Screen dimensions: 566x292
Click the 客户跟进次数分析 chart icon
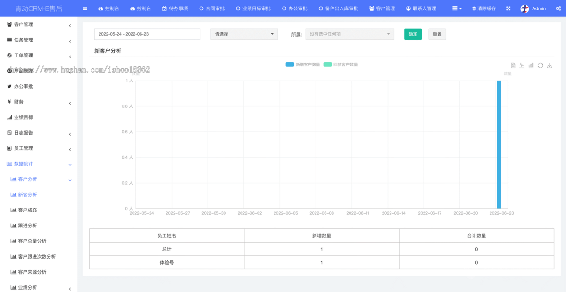point(13,257)
